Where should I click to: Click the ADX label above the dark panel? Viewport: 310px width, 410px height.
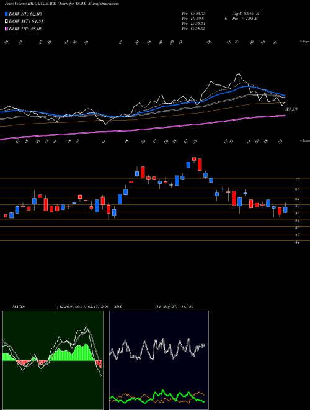tap(118, 307)
